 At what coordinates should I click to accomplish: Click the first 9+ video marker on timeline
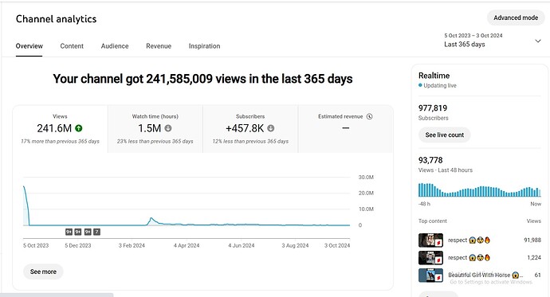[x=69, y=232]
